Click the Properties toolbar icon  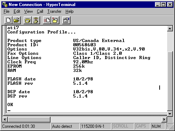click(x=66, y=20)
